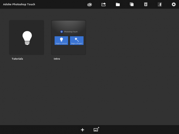Click the add image icon
Screen dimensions: 179x134
tap(96, 129)
